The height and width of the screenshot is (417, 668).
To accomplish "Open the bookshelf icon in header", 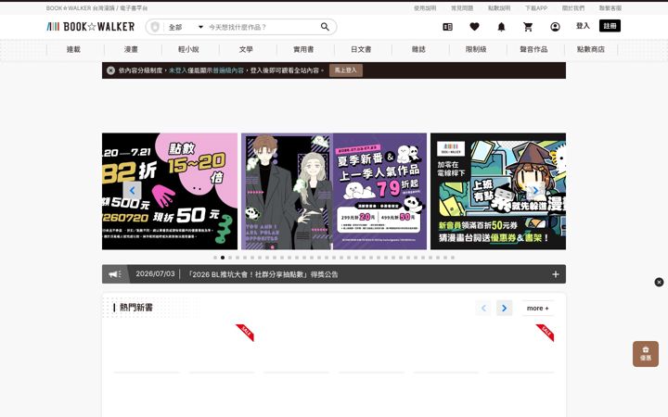I will [x=447, y=27].
